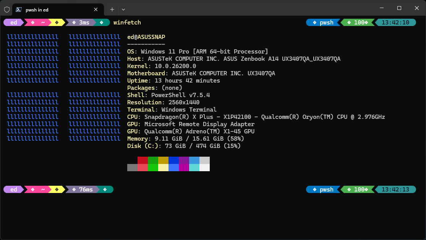Viewport: 426px width, 240px height.
Task: Click the 13:42:13 clock segment
Action: (395, 190)
